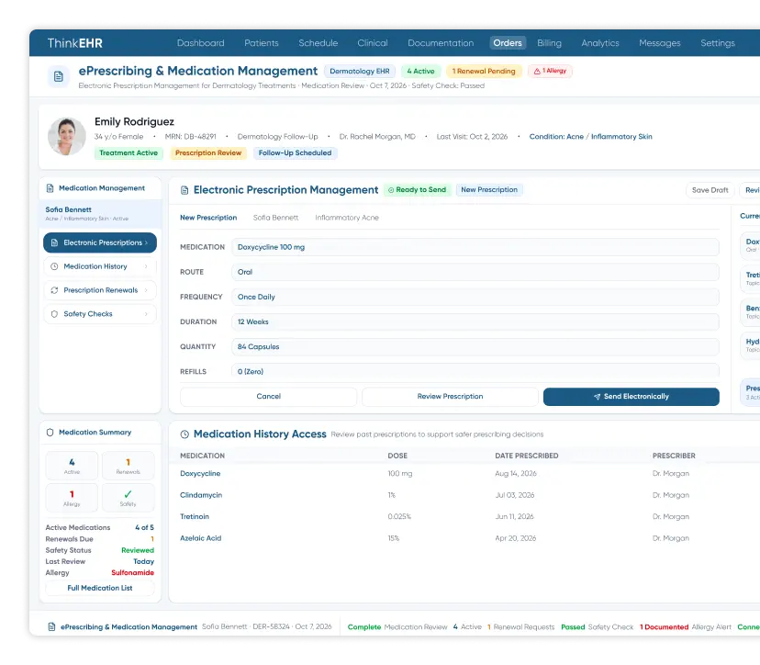Click the ePrescribing document icon in header

click(58, 76)
